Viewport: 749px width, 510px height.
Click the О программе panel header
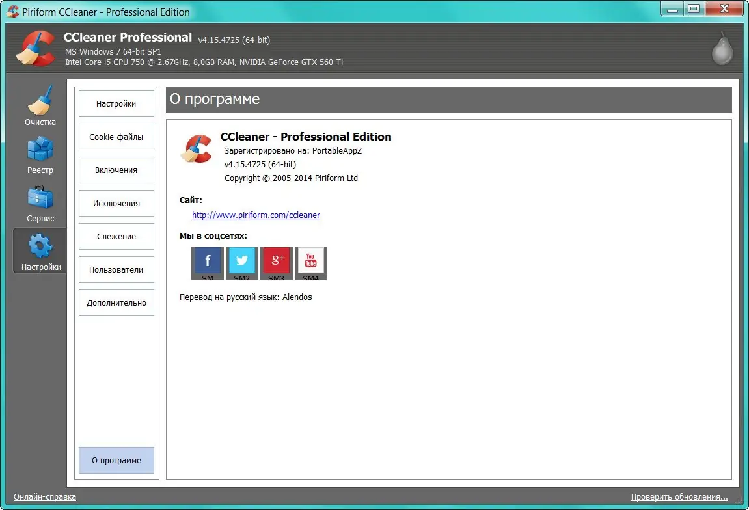pyautogui.click(x=448, y=100)
